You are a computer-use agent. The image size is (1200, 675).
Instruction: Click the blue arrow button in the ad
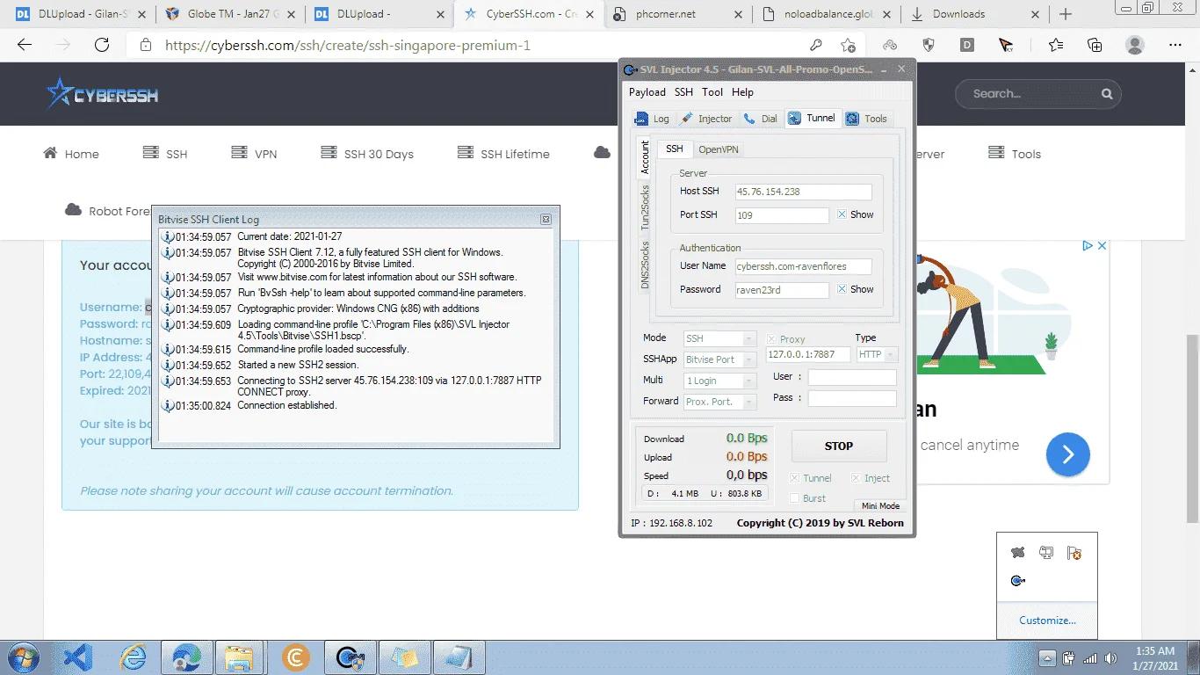(x=1068, y=454)
